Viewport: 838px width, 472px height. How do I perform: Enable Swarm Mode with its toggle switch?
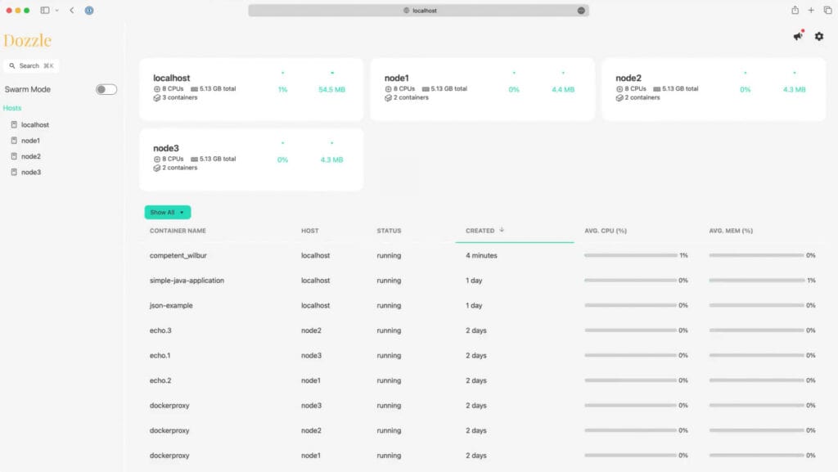pos(105,89)
